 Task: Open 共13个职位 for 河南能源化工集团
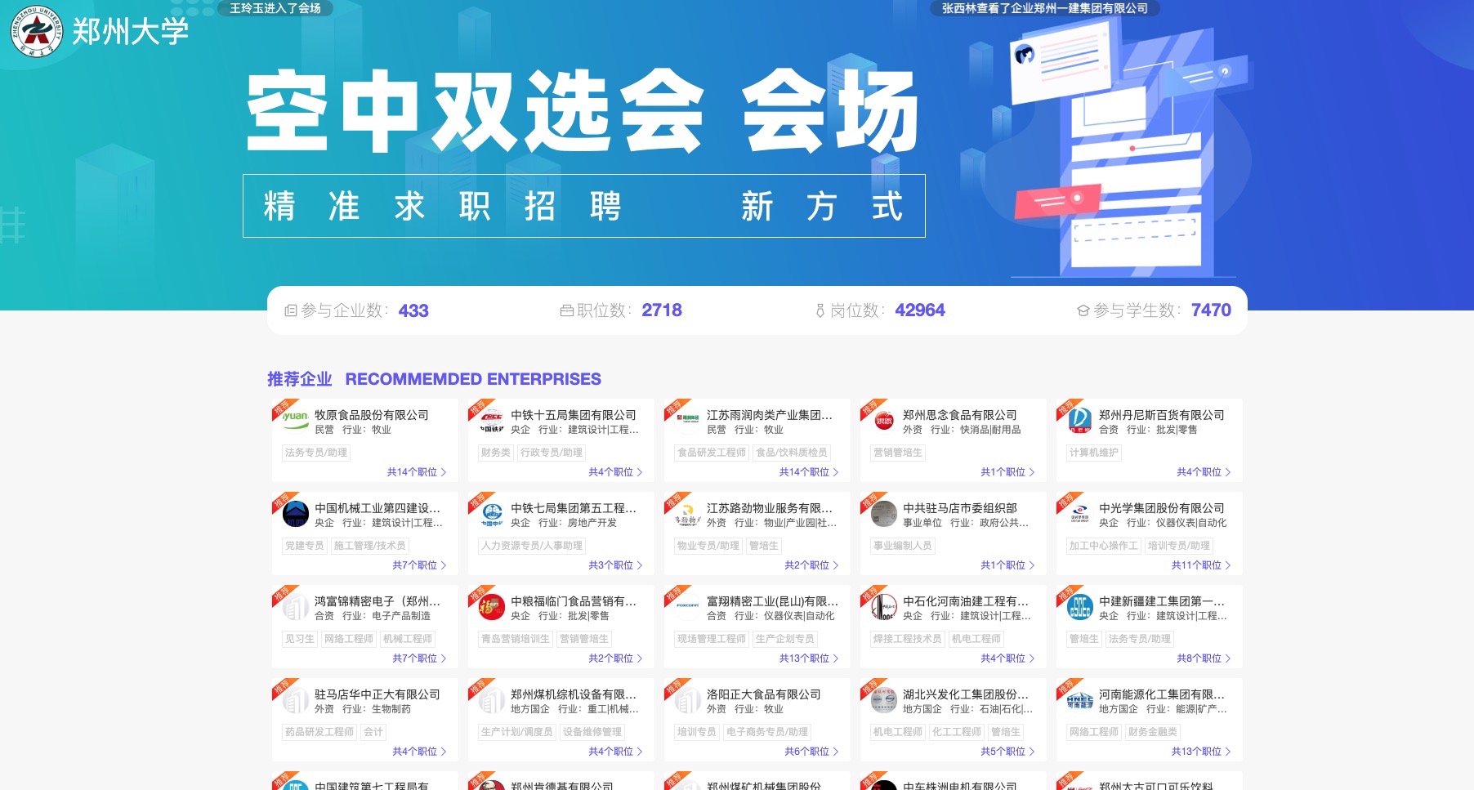point(1201,752)
